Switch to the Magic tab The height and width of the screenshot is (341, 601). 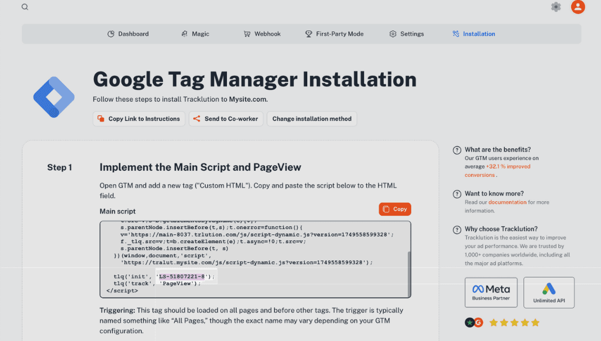click(x=195, y=34)
